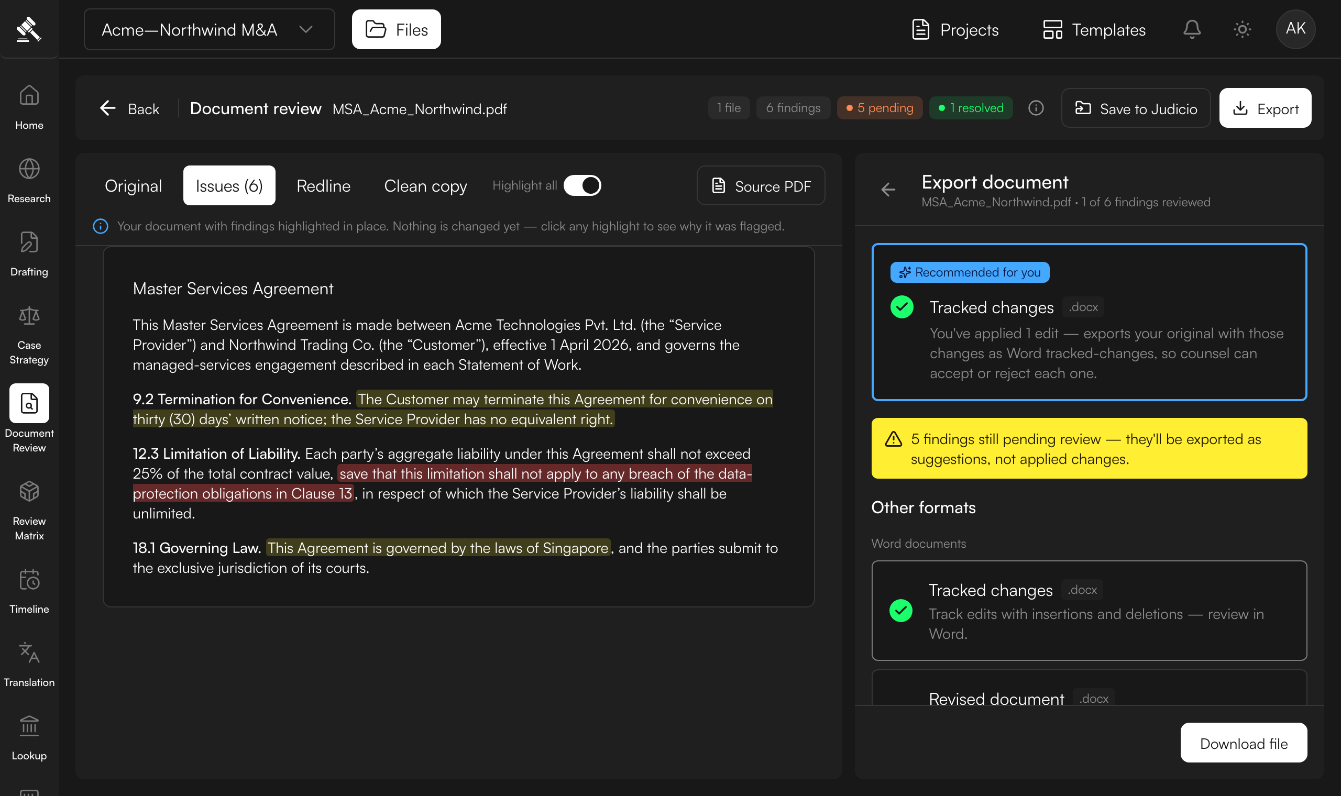Click the Master Services Agreement heading

click(x=233, y=289)
